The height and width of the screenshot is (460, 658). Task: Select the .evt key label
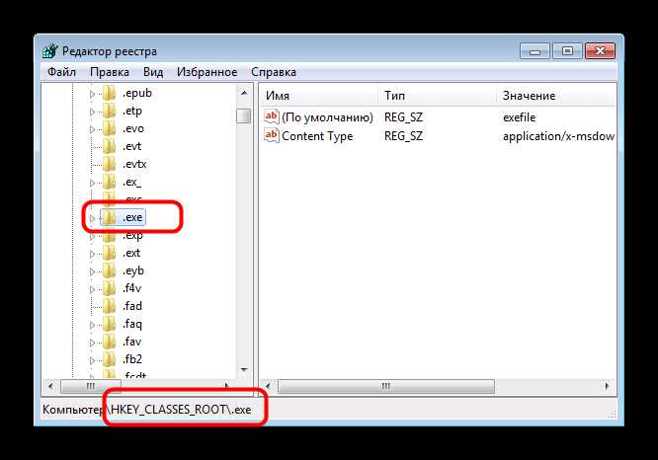131,146
